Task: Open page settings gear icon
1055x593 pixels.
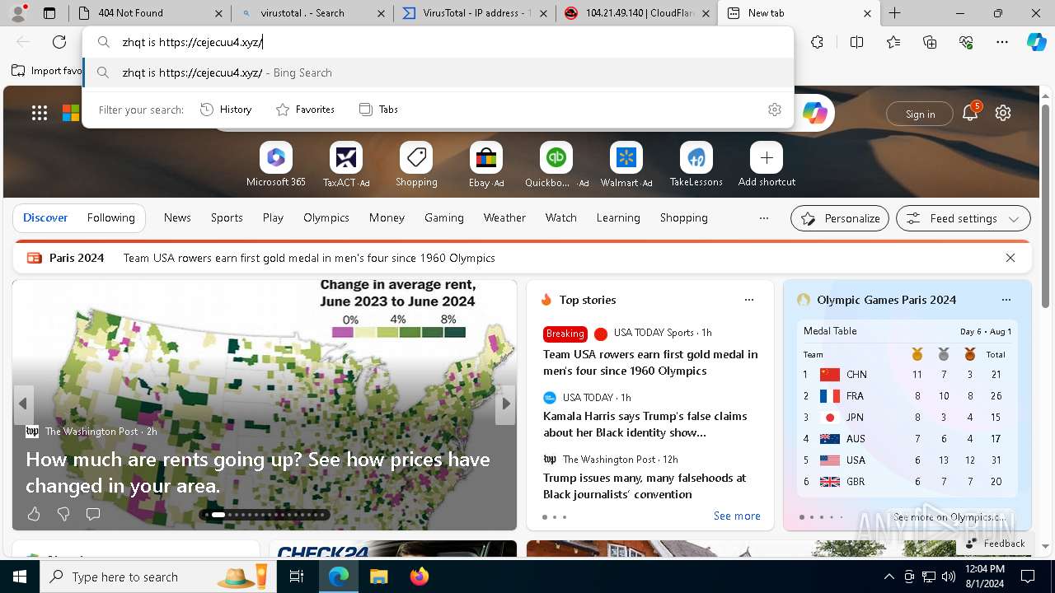Action: point(1003,114)
